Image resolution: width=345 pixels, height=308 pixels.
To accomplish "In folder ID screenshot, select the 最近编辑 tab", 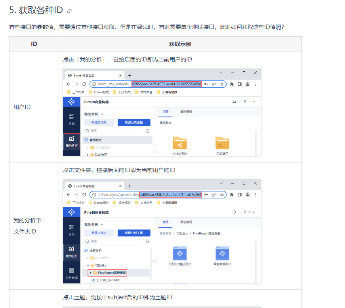I will 186,222.
